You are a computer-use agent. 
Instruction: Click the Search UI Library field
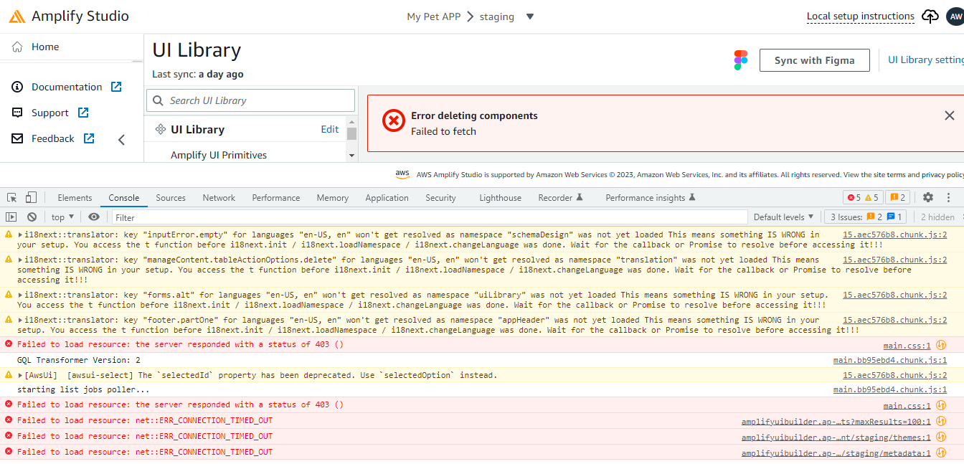(250, 100)
